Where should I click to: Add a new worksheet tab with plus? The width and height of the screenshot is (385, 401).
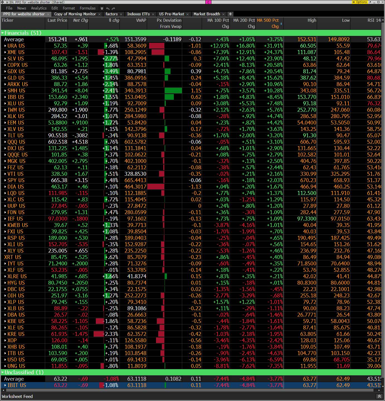[230, 14]
